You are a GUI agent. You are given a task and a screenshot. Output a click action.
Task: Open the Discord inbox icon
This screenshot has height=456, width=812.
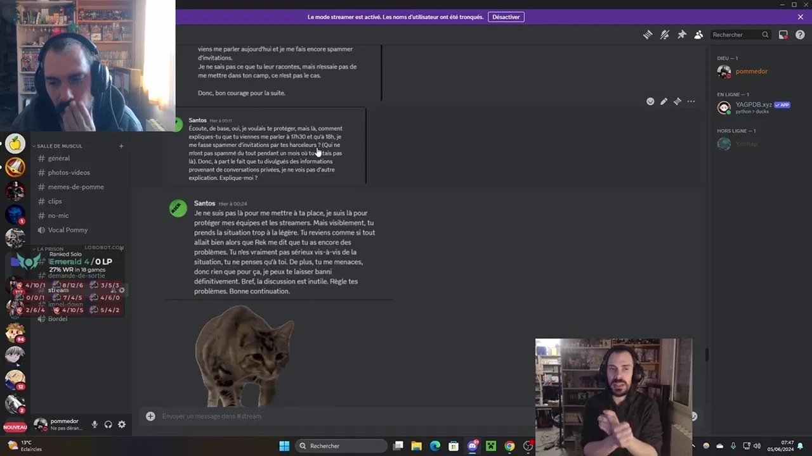tap(783, 35)
